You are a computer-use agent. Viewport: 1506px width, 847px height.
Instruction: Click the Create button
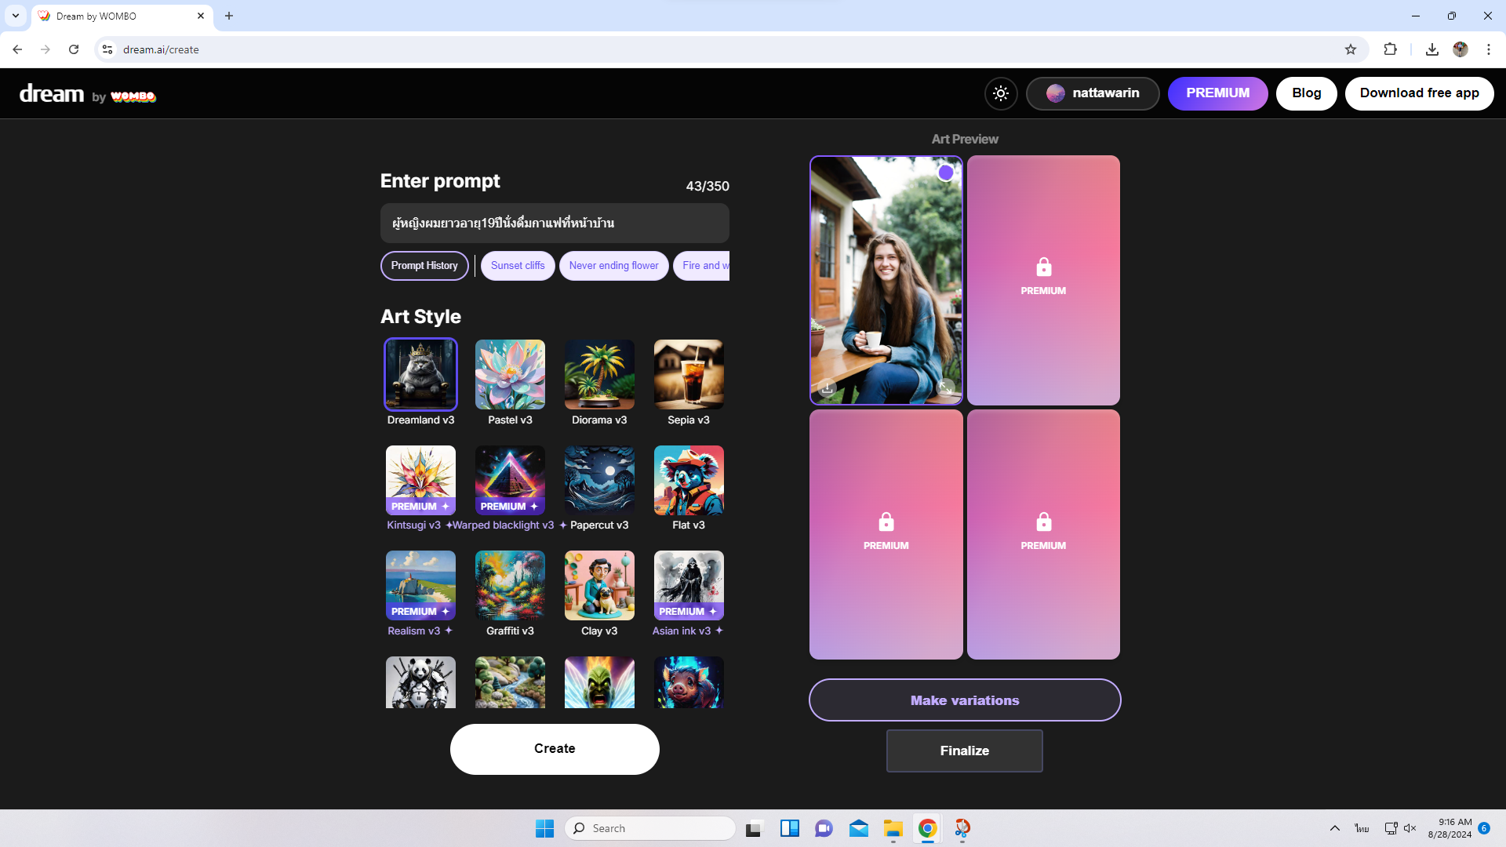click(x=555, y=749)
